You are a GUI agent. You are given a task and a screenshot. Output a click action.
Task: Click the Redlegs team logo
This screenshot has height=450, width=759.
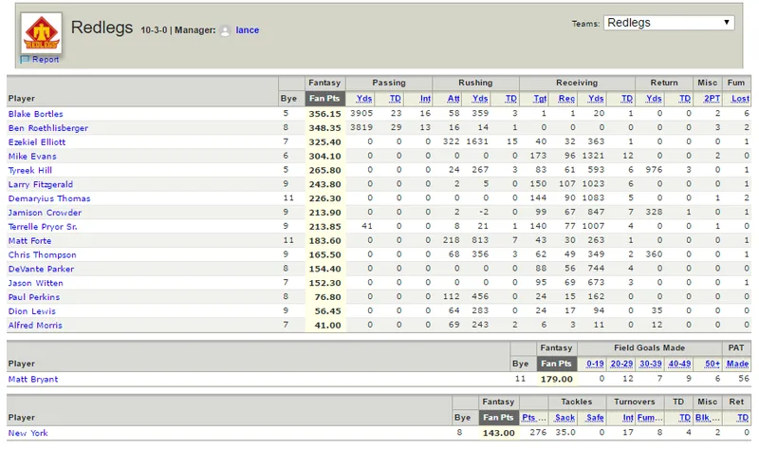41,33
